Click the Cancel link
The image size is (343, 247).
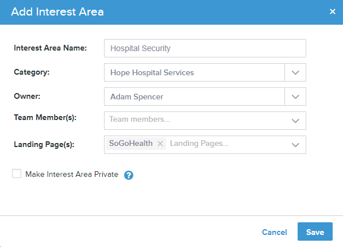274,232
